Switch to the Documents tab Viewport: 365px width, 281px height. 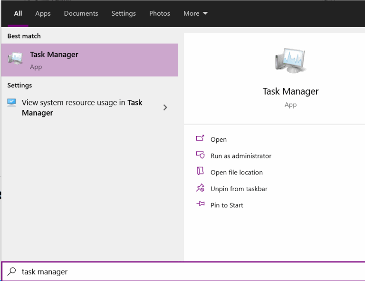(x=81, y=13)
